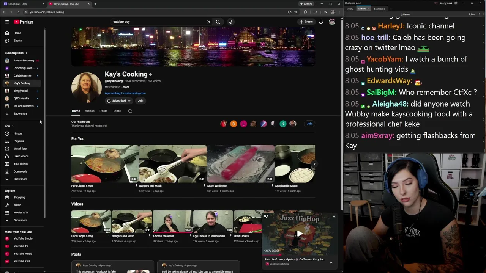
Task: Clear the 'outdoor boy' search text
Action: (x=208, y=22)
